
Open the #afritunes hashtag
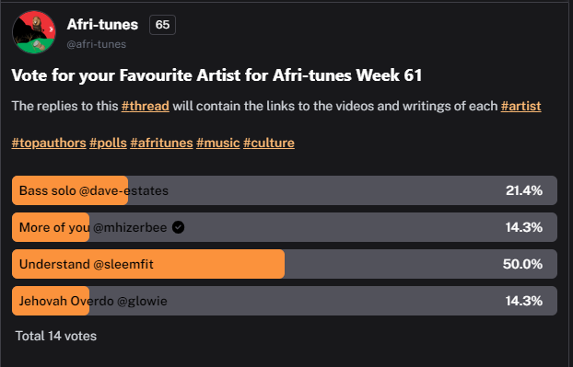pyautogui.click(x=161, y=143)
